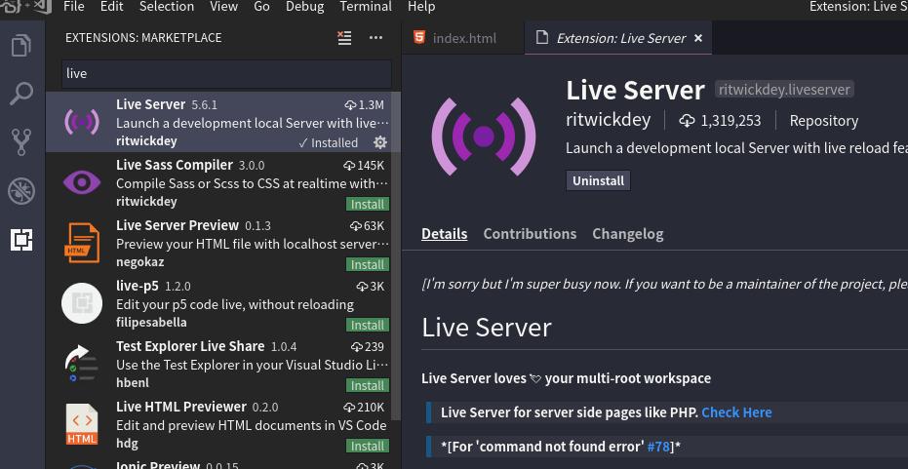The width and height of the screenshot is (908, 469).
Task: Select the Live Server Preview HTML icon
Action: [x=82, y=243]
